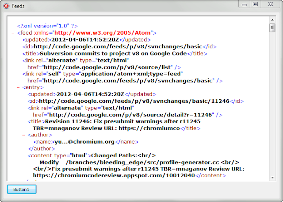Click the yu...@chromium.org author name
This screenshot has width=283, height=202.
(84, 142)
